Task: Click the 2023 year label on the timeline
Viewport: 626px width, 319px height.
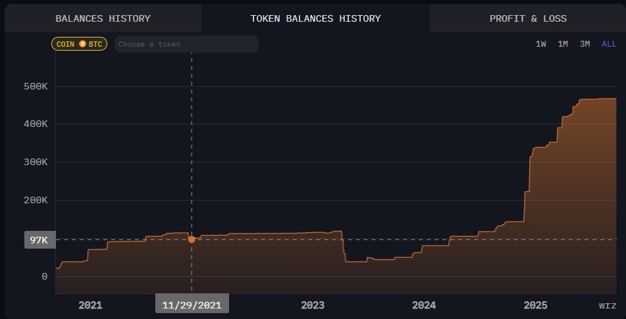Action: pos(313,305)
